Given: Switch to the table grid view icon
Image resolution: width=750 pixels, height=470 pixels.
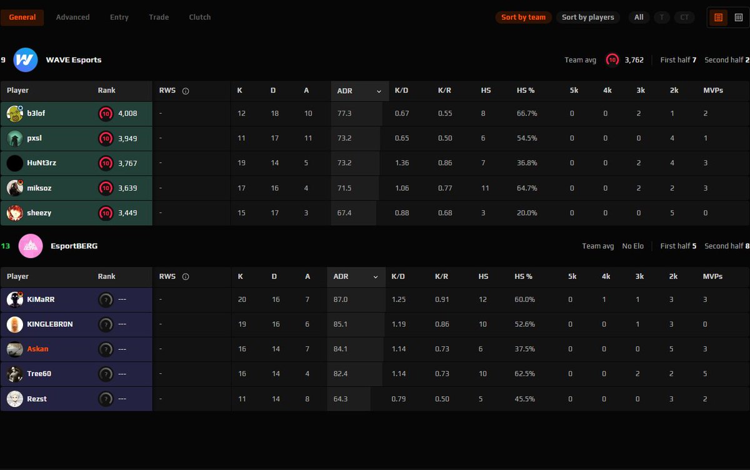Looking at the screenshot, I should 738,17.
